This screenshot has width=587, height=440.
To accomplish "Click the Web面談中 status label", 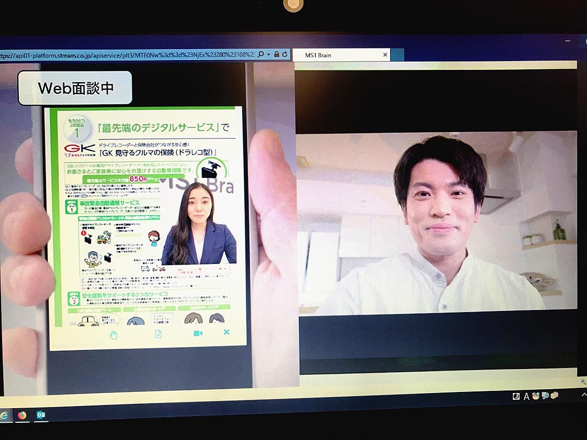I will 75,88.
